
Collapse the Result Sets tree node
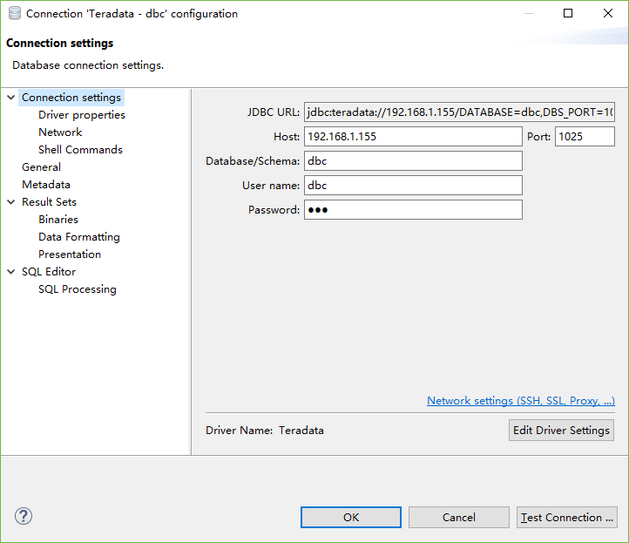click(x=11, y=202)
